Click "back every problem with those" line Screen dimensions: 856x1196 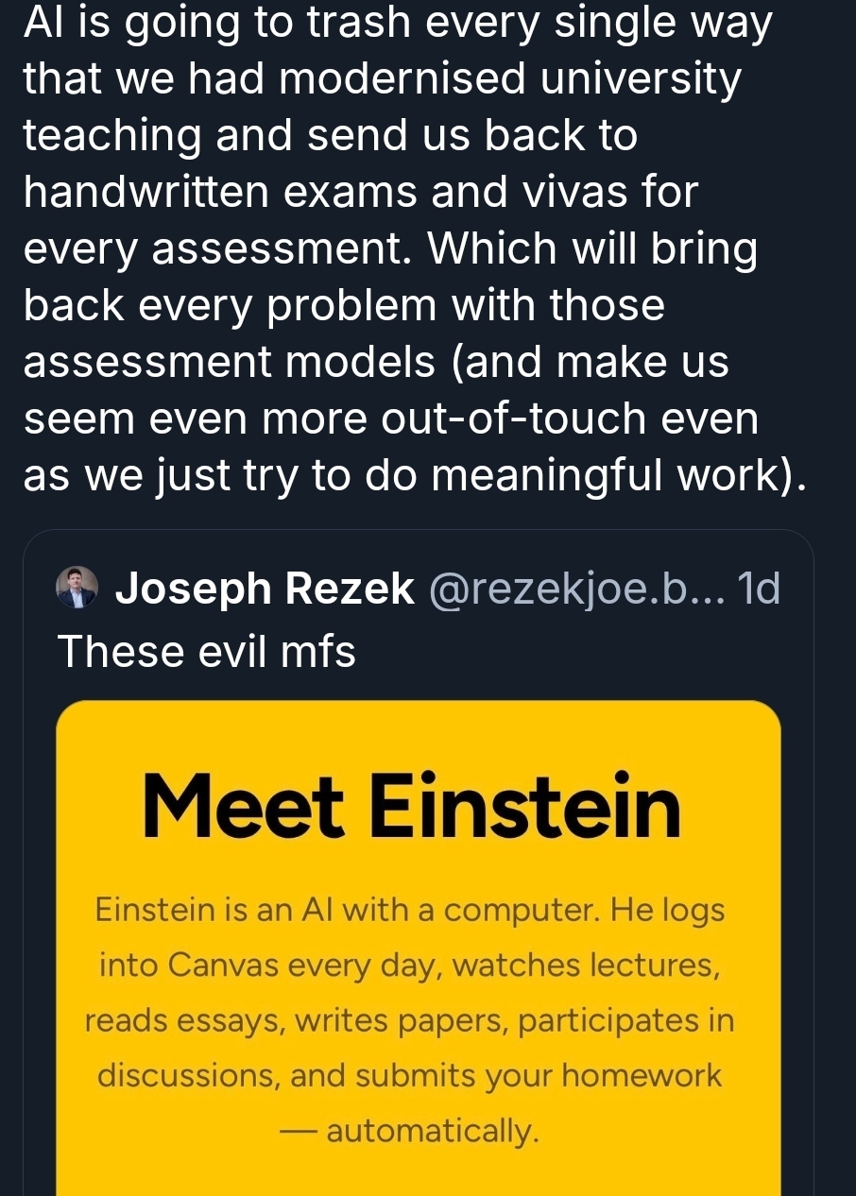pyautogui.click(x=344, y=306)
